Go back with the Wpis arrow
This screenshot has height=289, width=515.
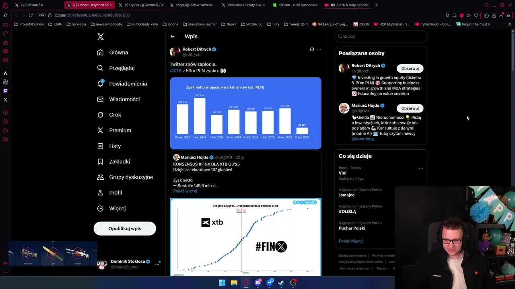(x=173, y=37)
